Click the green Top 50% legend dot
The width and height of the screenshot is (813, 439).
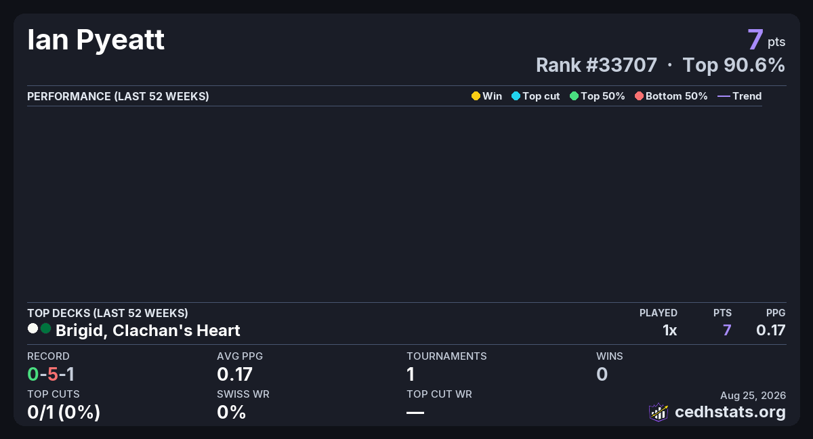(x=575, y=96)
